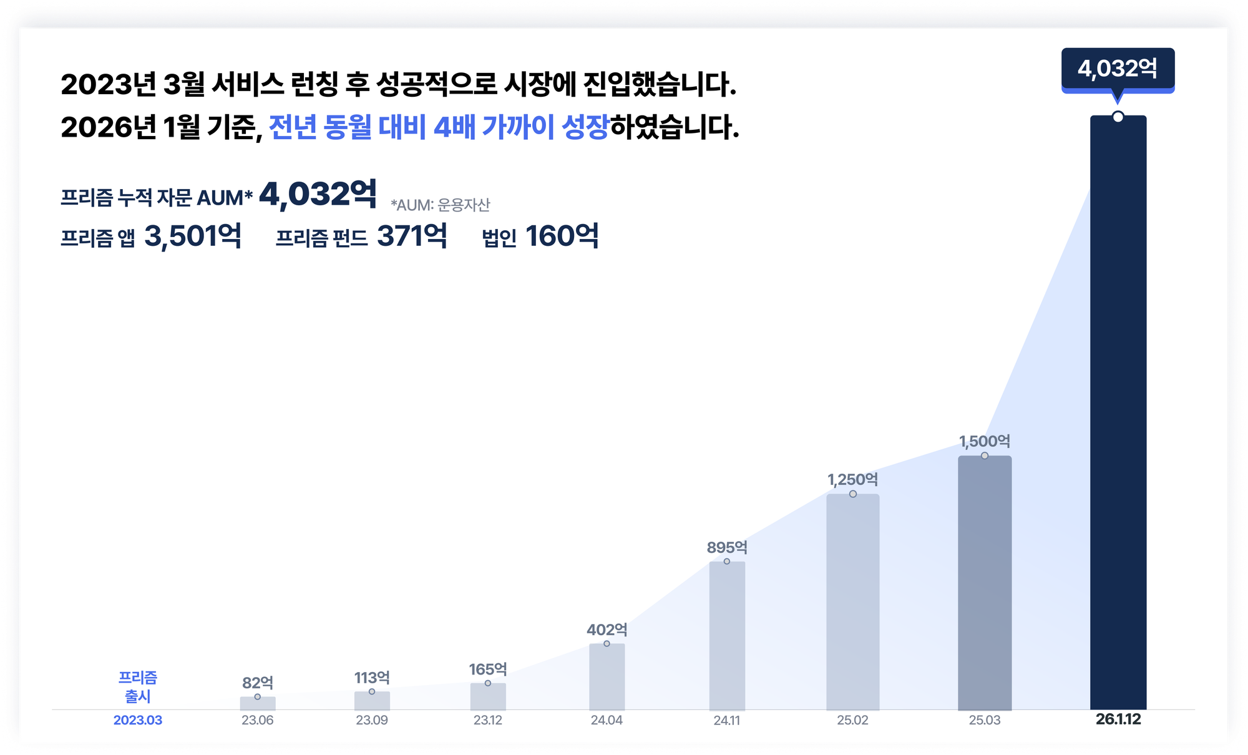1248x755 pixels.
Task: Click the 24.11 bar's data point marker
Action: tap(727, 562)
